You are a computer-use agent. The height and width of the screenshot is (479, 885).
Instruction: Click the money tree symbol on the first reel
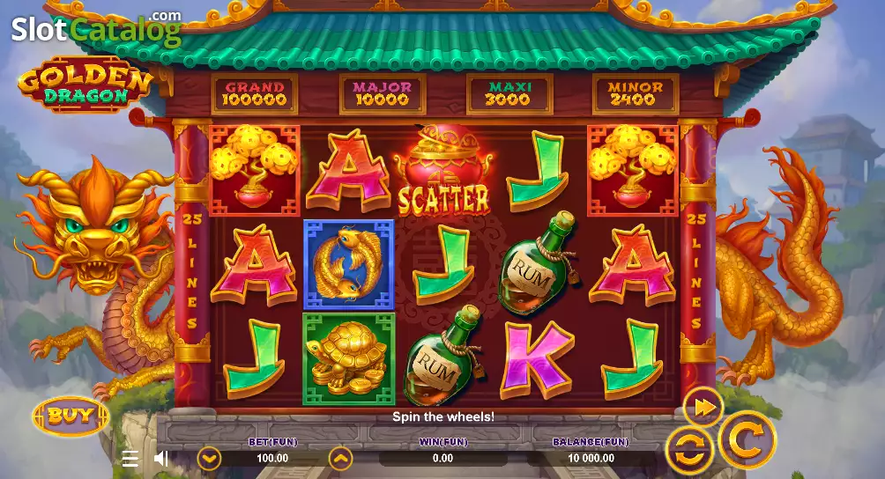click(255, 170)
